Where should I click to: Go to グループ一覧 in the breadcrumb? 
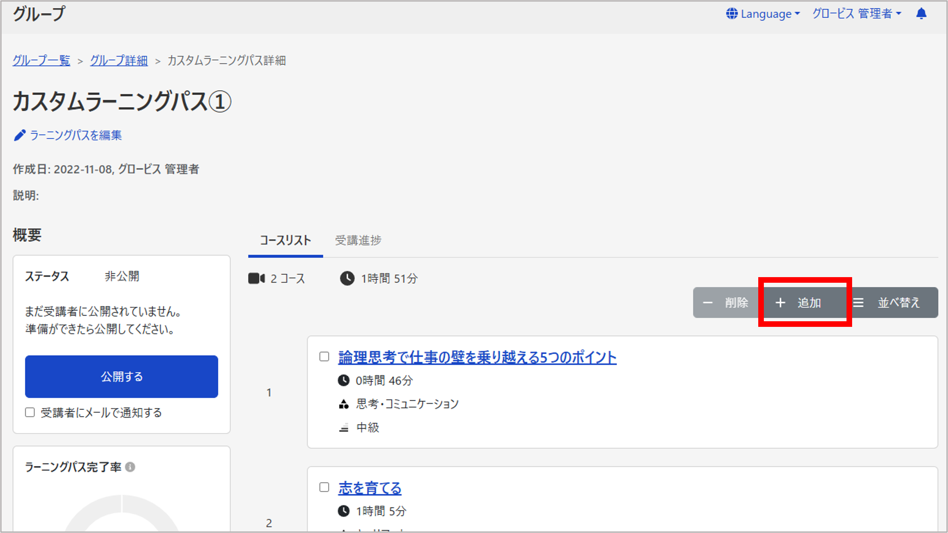point(41,61)
